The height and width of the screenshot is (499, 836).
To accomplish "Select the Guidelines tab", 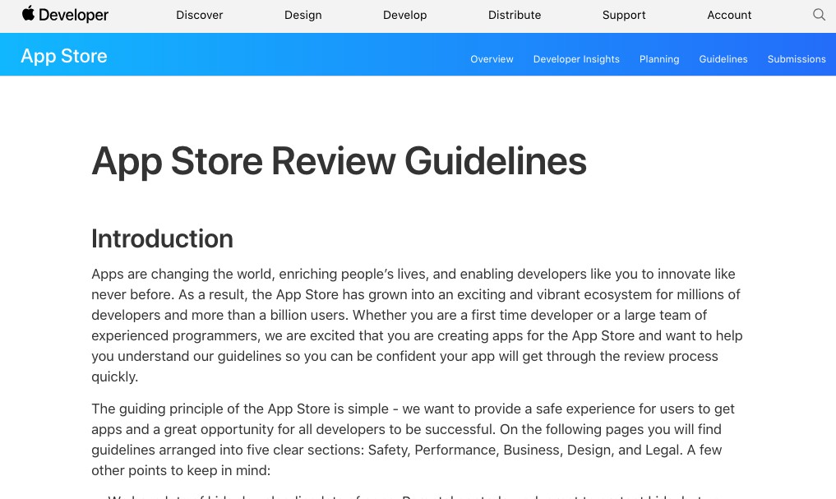I will pyautogui.click(x=723, y=59).
